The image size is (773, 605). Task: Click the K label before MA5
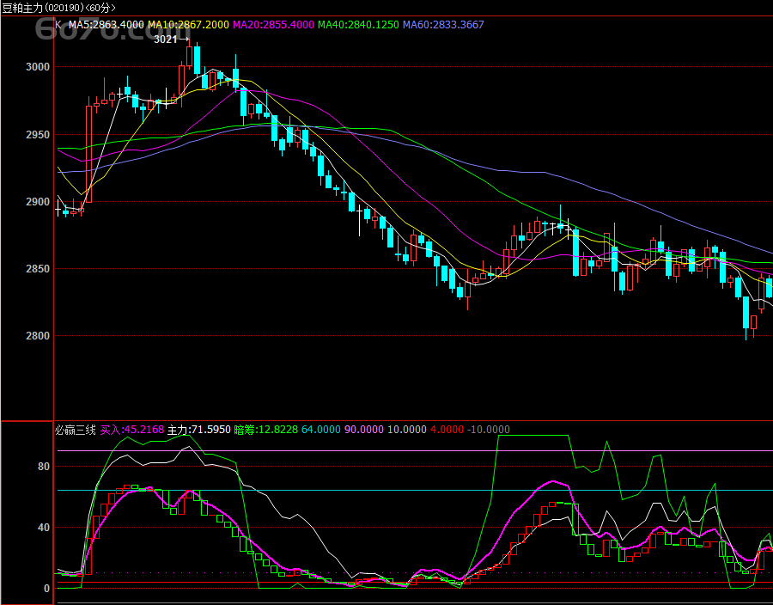tap(58, 25)
